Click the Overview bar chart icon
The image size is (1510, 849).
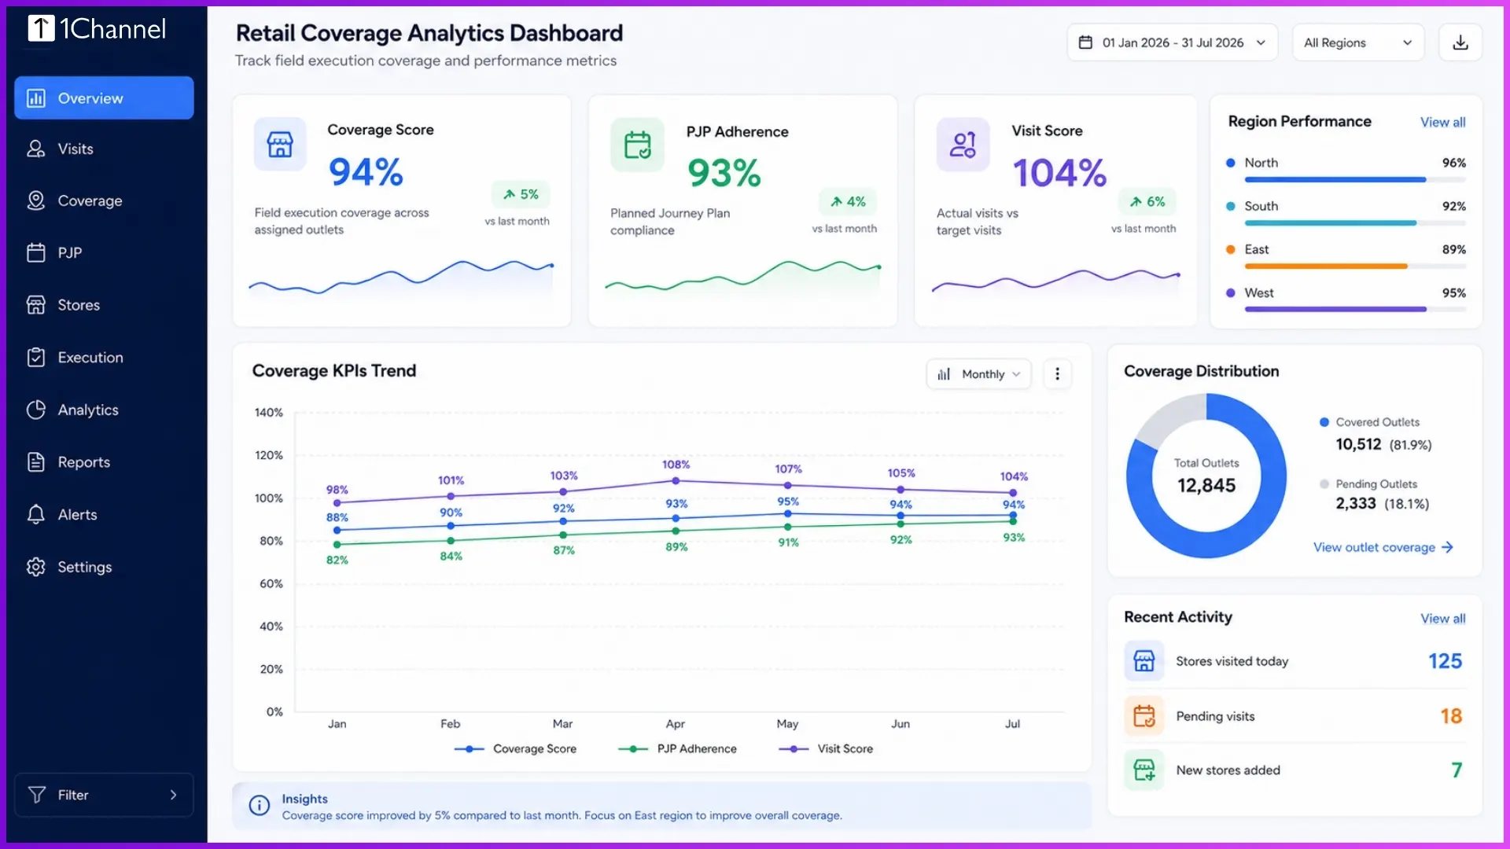coord(36,98)
